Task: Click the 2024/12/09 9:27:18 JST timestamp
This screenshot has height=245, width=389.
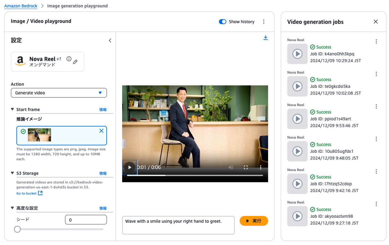Action: coord(334,223)
